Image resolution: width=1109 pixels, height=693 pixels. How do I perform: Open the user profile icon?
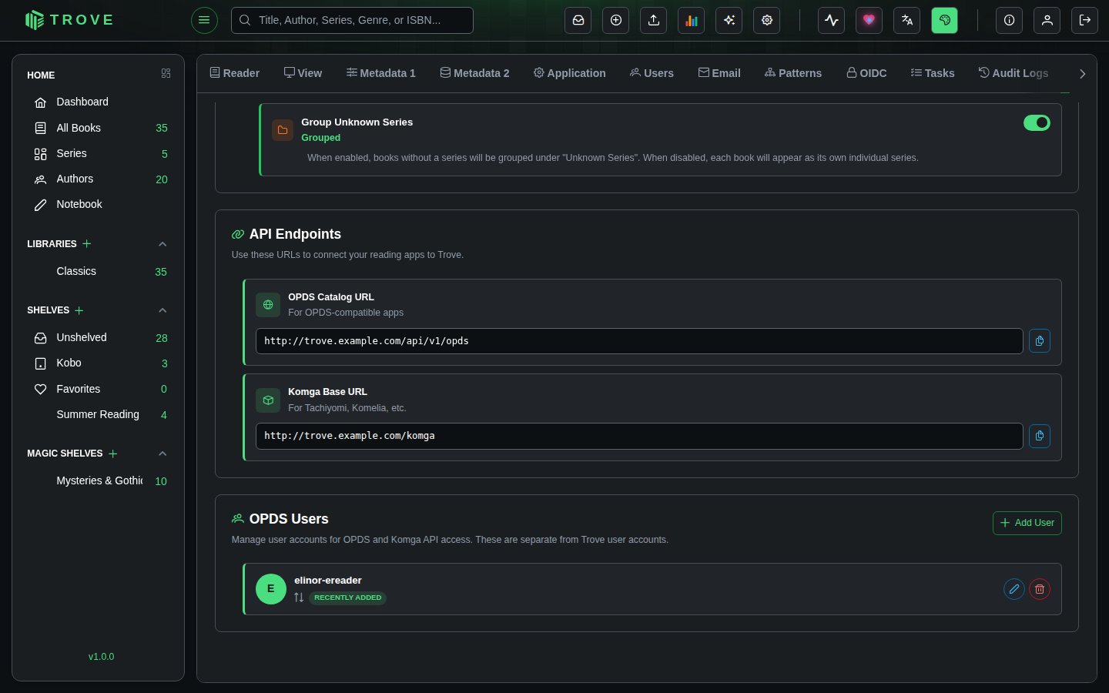(1047, 20)
